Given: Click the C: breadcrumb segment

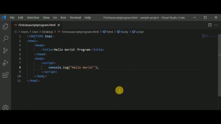Looking at the screenshot, I should [x=16, y=32].
